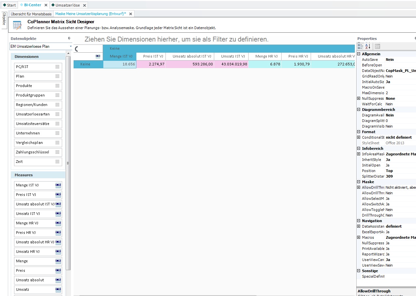Close the Maske Meine Umsatzerlösplanung tab
The image size is (416, 296).
[130, 14]
